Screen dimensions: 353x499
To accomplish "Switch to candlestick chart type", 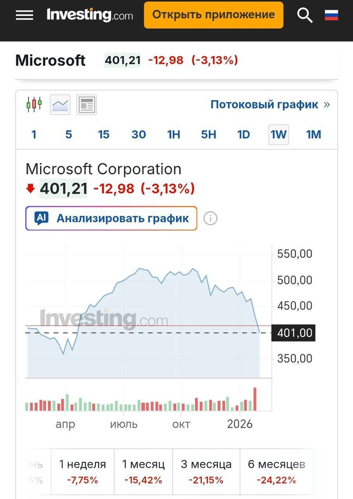I will pos(34,104).
